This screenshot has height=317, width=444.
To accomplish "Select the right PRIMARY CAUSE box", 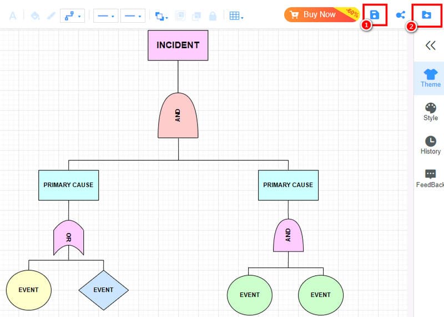I will pyautogui.click(x=288, y=185).
